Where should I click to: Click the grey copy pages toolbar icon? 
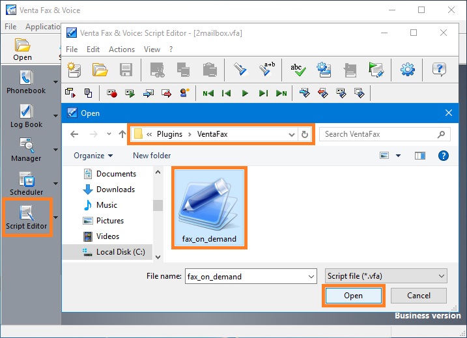183,70
